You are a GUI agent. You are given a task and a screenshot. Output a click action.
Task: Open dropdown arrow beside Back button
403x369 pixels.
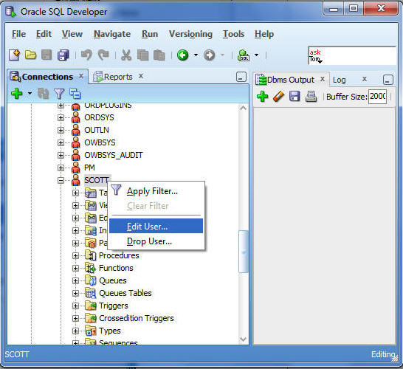[196, 55]
